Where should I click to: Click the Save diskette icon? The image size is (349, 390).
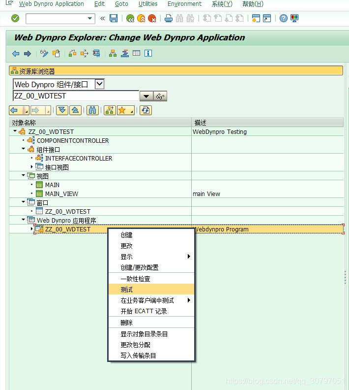[x=114, y=18]
